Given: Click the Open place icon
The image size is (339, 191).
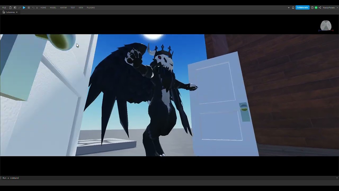Looking at the screenshot, I should point(15,8).
